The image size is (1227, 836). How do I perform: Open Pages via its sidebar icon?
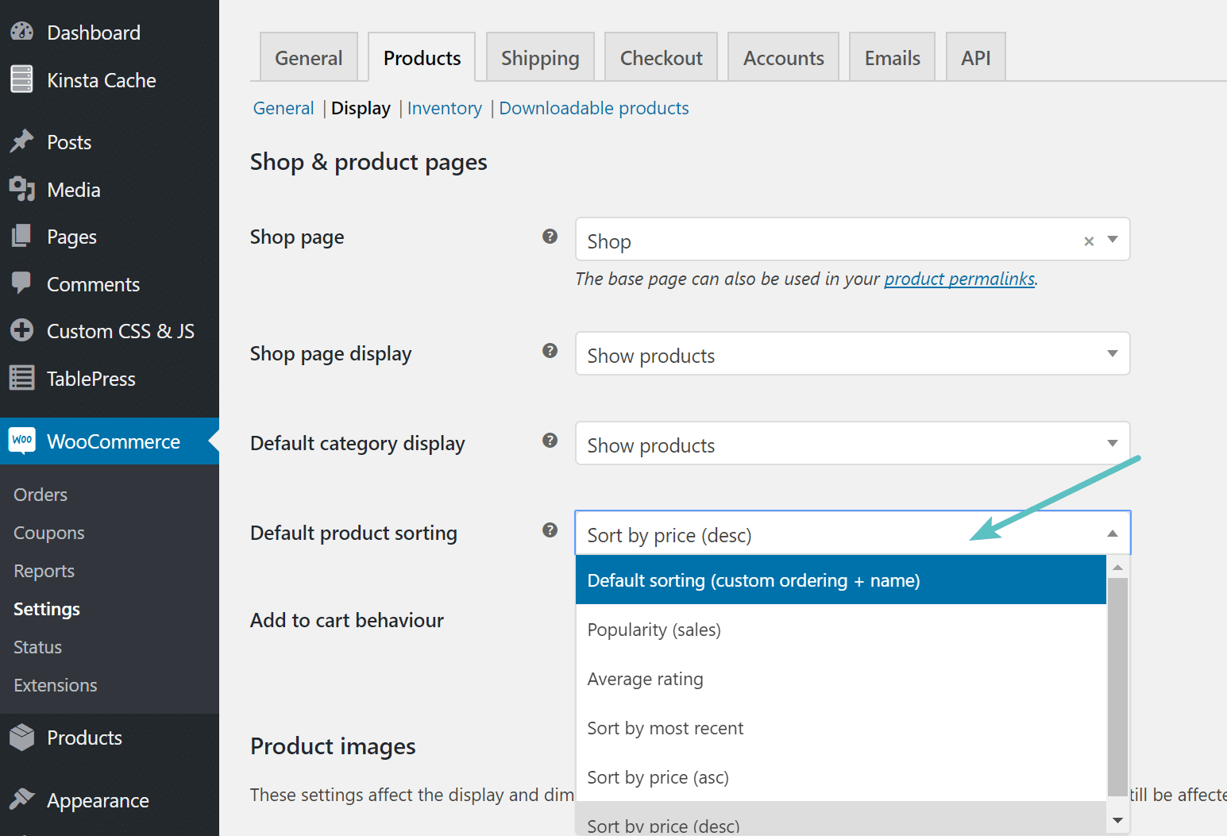[x=21, y=236]
